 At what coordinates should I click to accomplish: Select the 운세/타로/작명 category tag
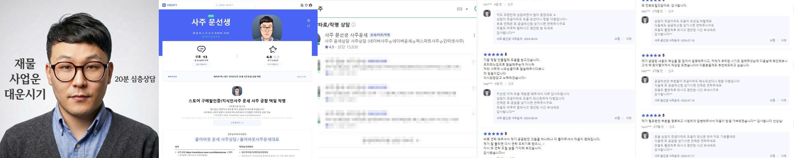point(380,35)
